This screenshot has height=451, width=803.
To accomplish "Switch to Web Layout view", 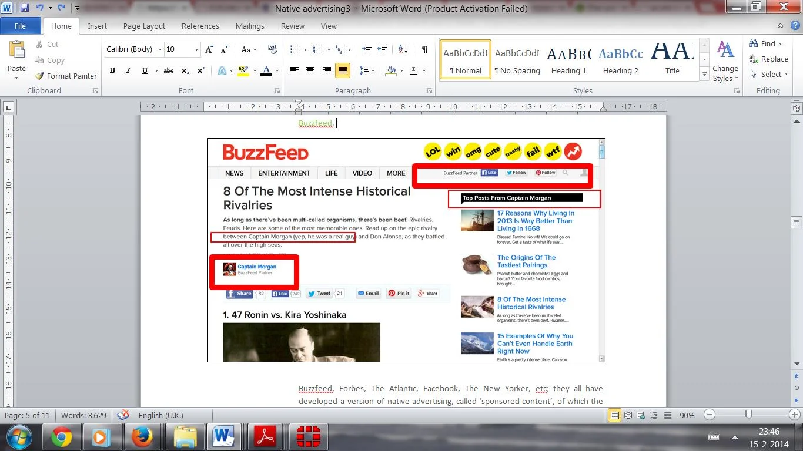I will click(x=640, y=415).
